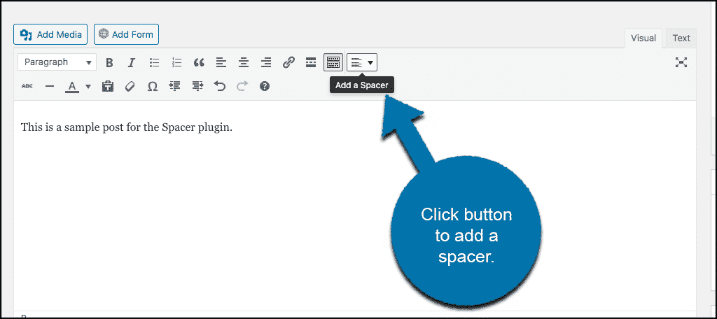The width and height of the screenshot is (717, 319).
Task: Open text color picker arrow
Action: click(x=88, y=87)
